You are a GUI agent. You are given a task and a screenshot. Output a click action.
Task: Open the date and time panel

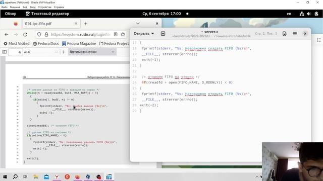click(x=161, y=14)
